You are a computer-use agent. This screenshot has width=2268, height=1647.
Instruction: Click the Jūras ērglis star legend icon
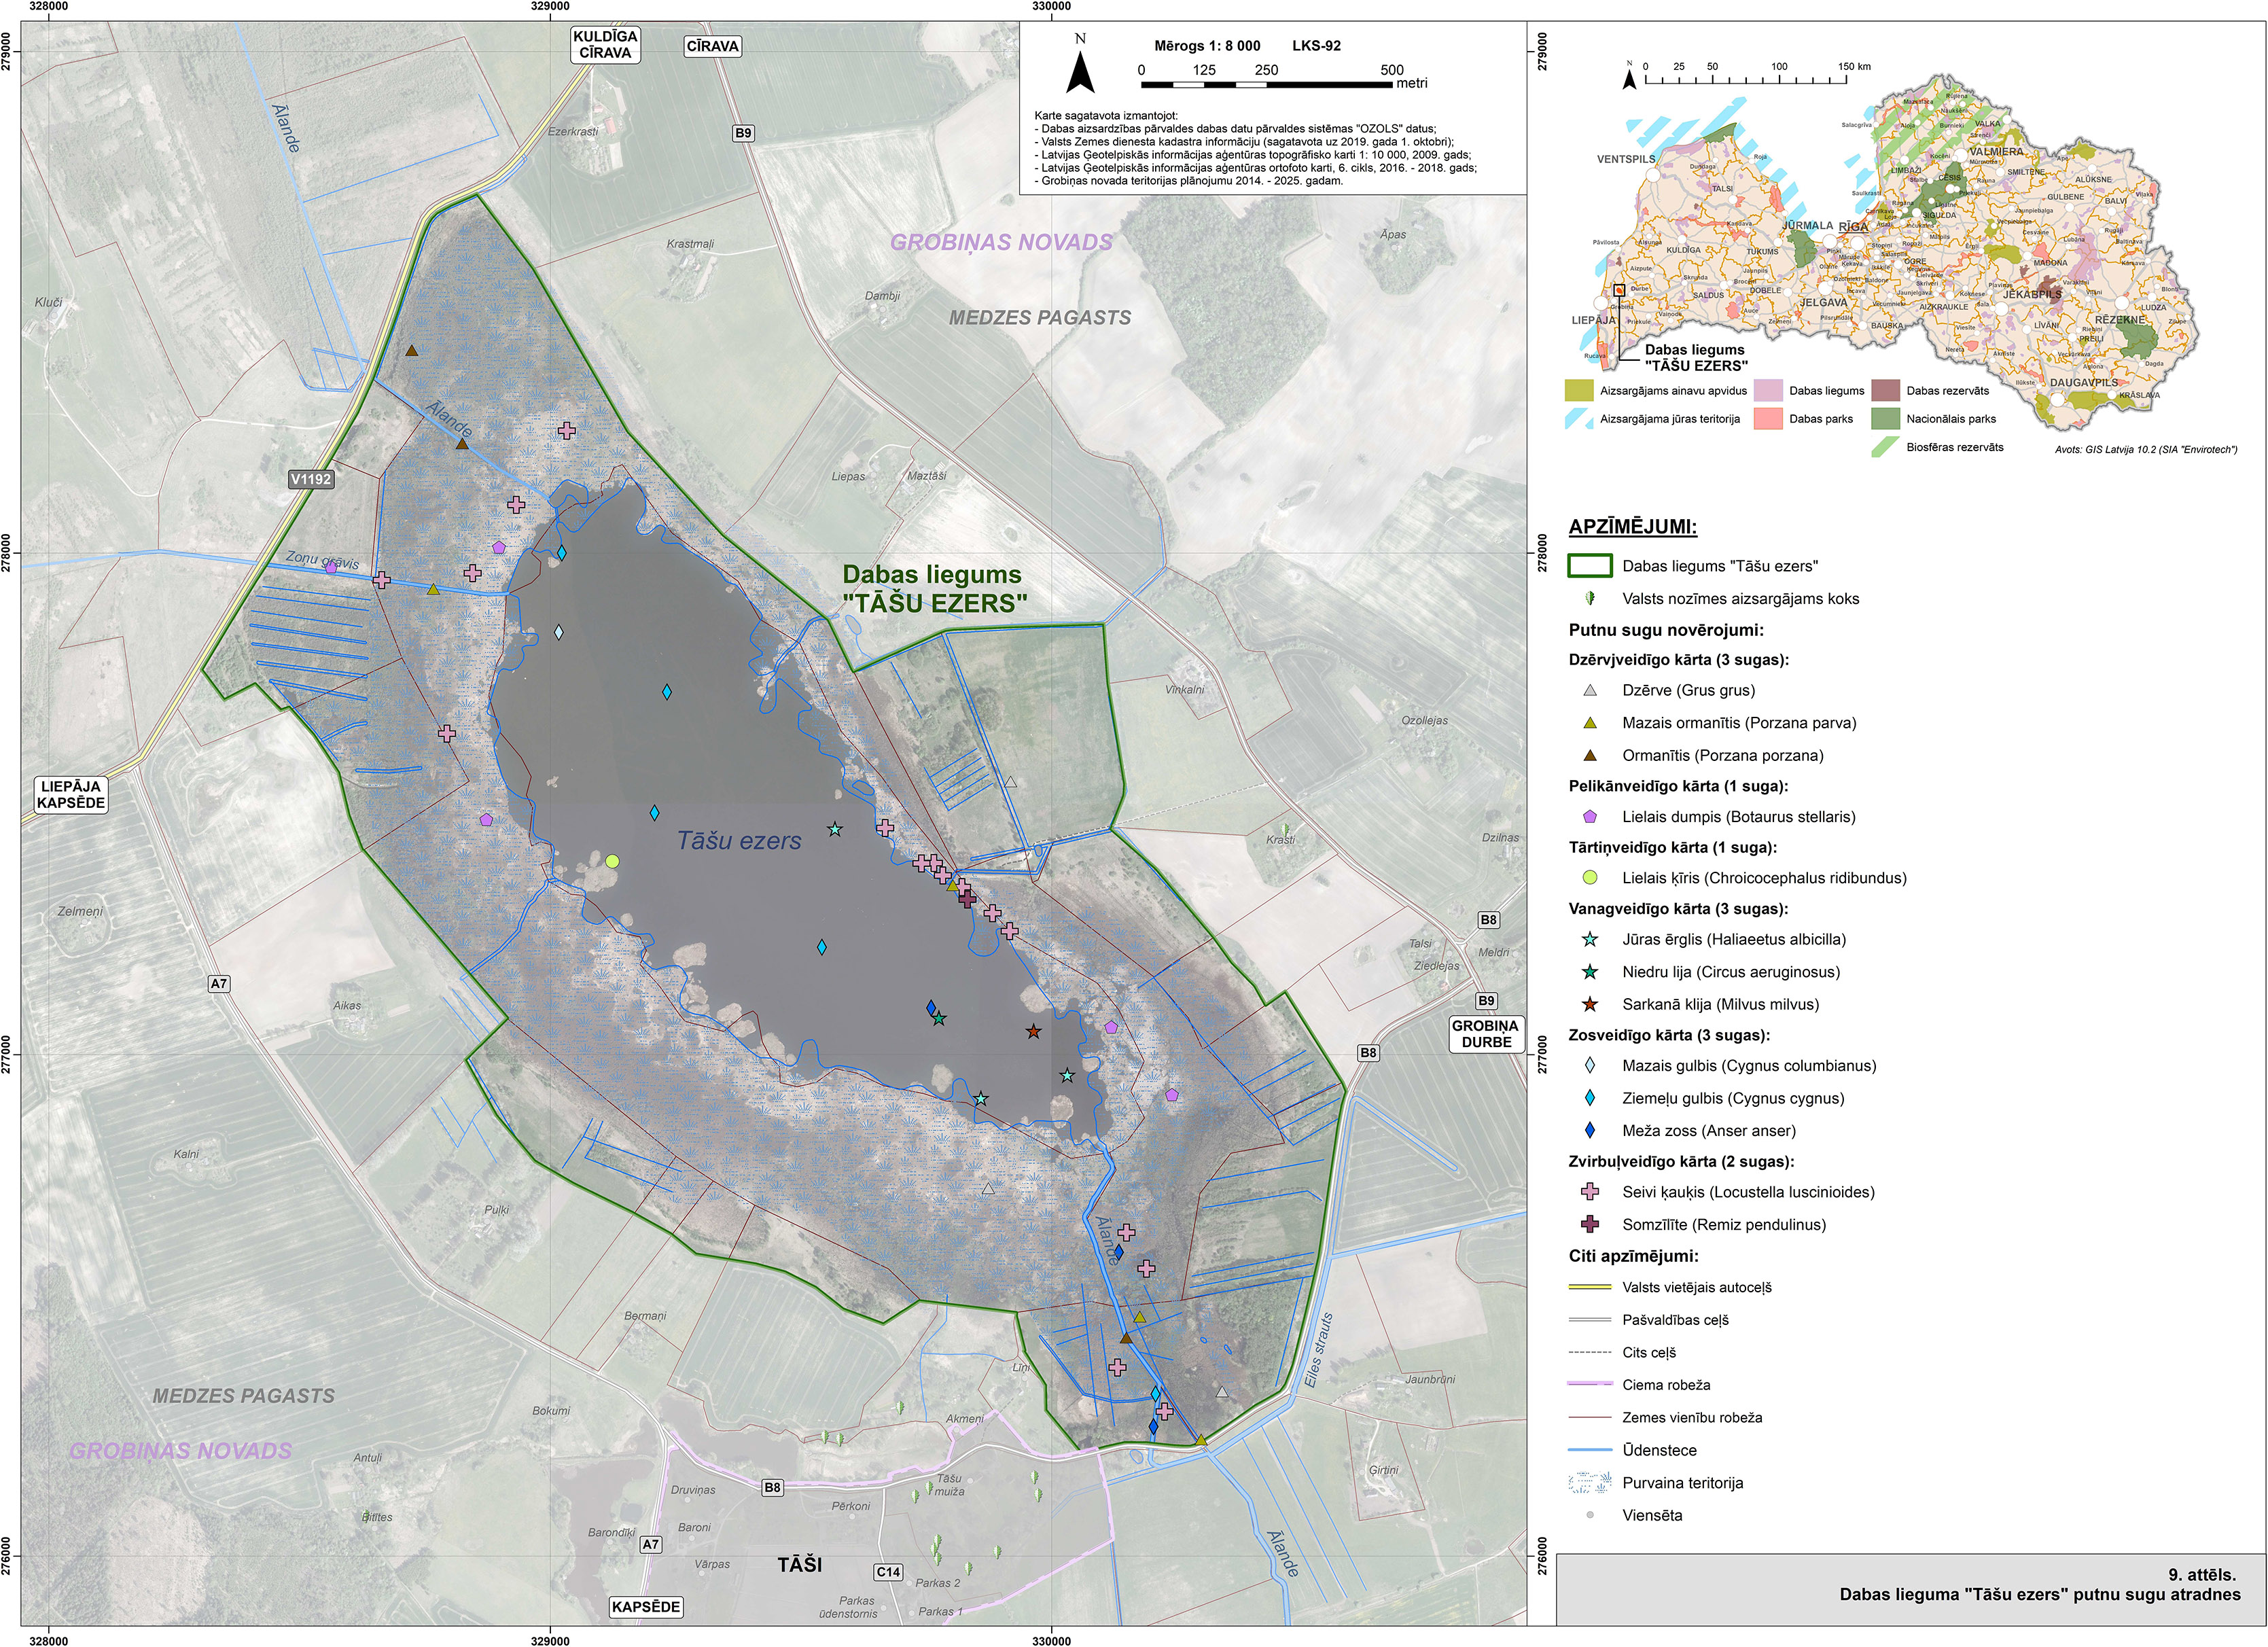(x=1590, y=939)
